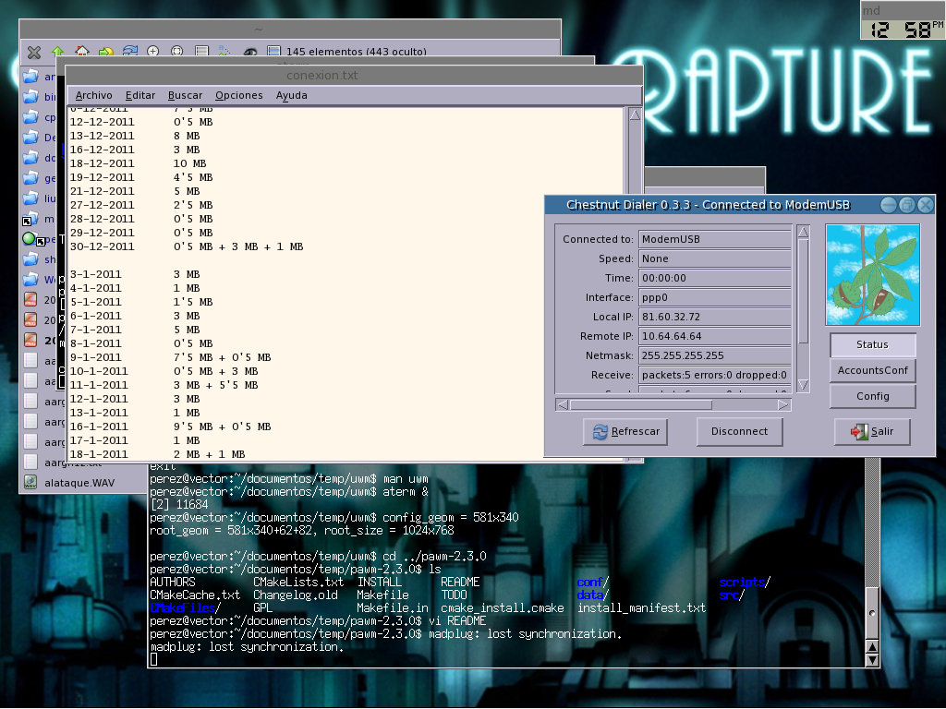Open the Archivo menu in conexion.txt
This screenshot has width=946, height=709.
93,95
